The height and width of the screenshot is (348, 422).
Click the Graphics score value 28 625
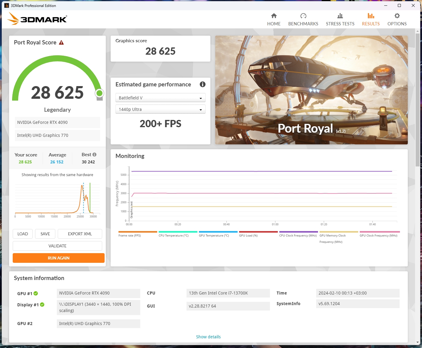(x=161, y=51)
